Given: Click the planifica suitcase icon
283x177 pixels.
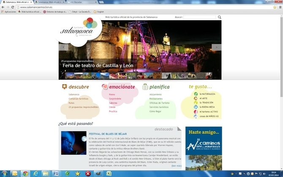Looking at the screenshot, I should [x=145, y=87].
